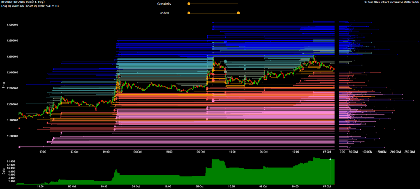Click the middle of the Δoi/vol slider track
420x189 pixels.
(213, 13)
